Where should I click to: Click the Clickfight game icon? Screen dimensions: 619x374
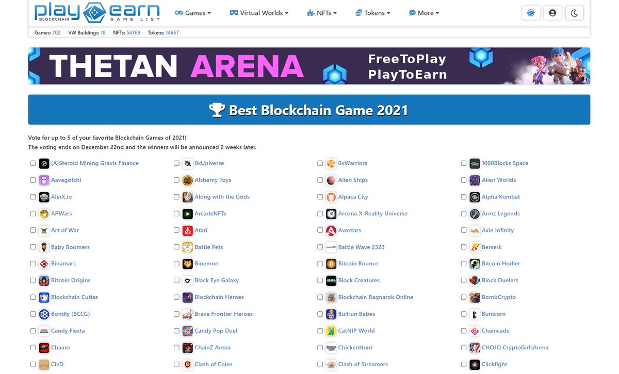tap(475, 364)
